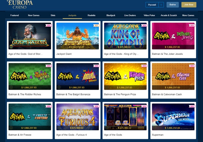203x142 pixels.
Task: Click mobile icon on Batgirl Bonanza card
Action: [x=59, y=87]
